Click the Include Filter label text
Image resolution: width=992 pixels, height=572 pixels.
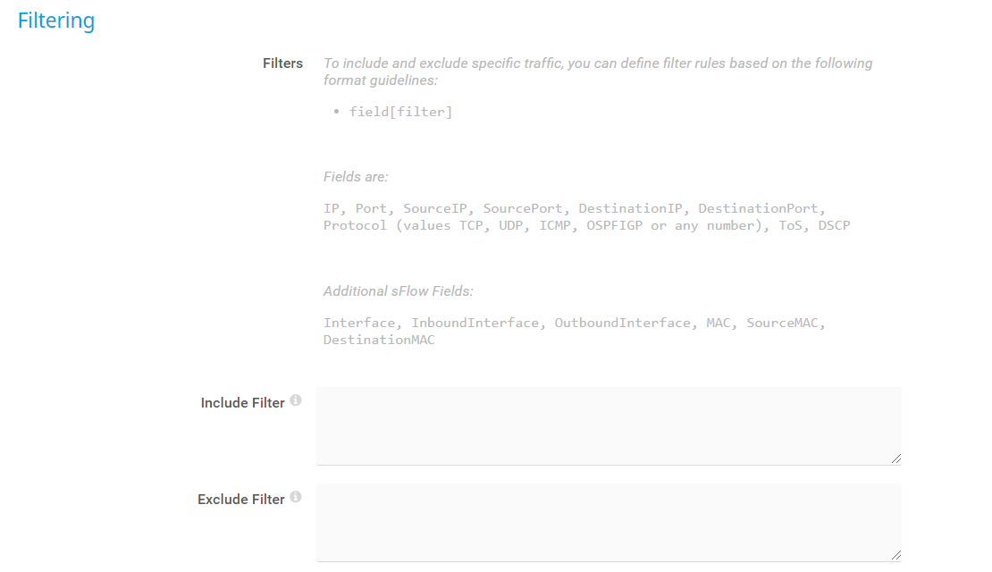click(242, 403)
